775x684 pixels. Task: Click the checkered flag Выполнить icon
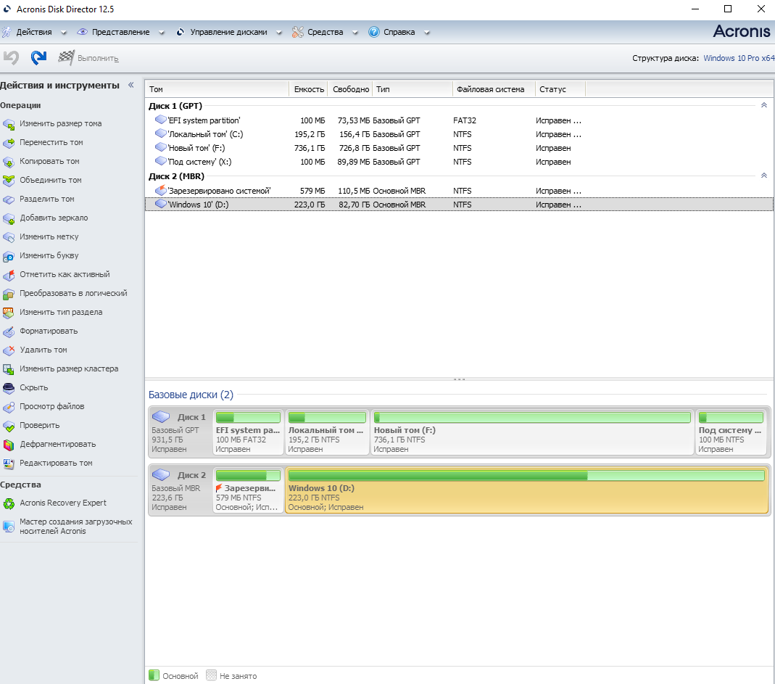(66, 58)
